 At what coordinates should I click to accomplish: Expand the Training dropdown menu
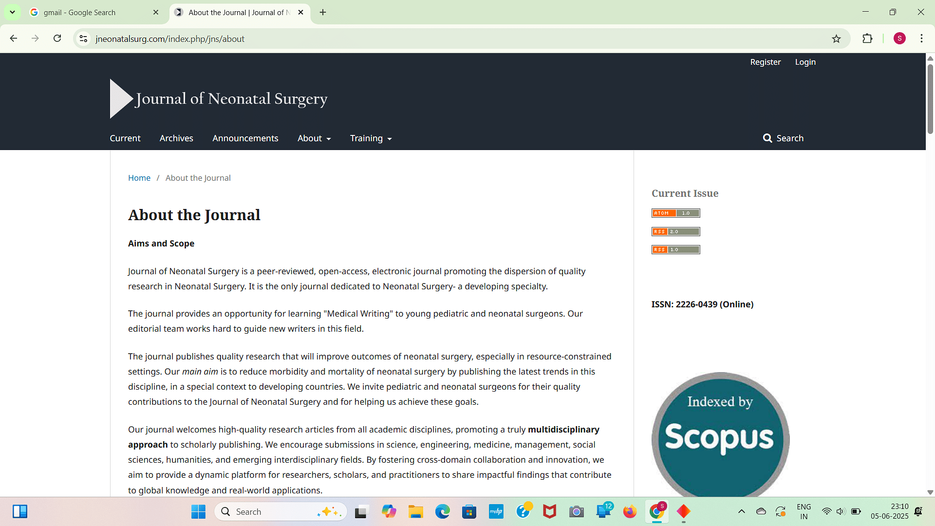tap(371, 138)
